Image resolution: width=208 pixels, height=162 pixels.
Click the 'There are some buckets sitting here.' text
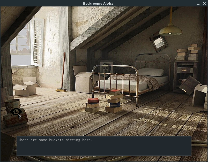55,140
